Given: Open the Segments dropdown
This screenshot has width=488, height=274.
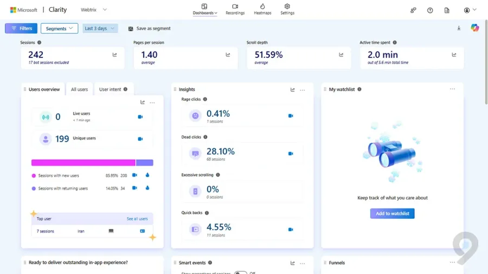Looking at the screenshot, I should [59, 29].
